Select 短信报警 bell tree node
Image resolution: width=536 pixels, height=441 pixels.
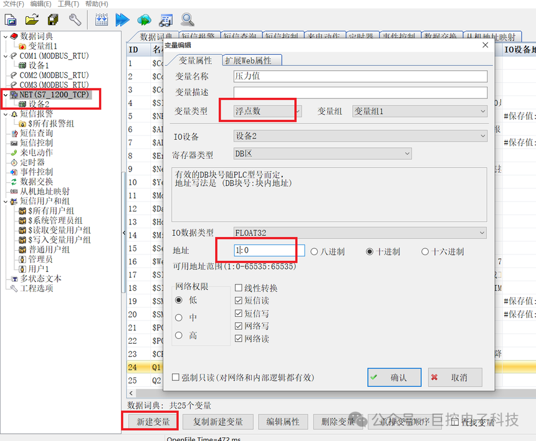(36, 114)
